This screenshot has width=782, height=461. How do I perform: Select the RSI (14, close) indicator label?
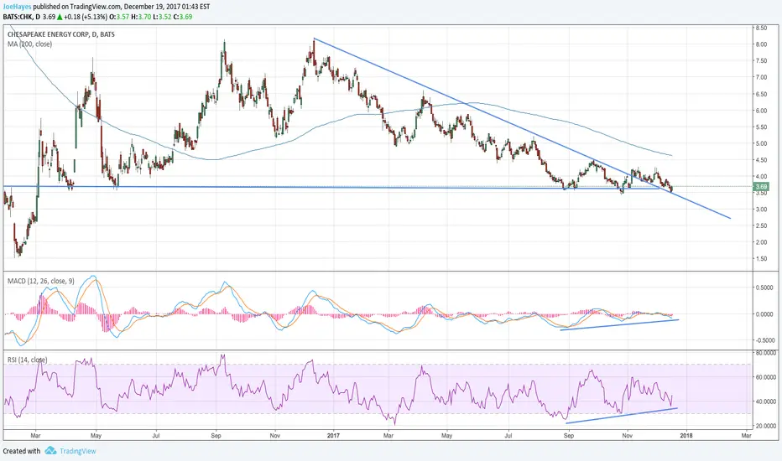(x=28, y=360)
